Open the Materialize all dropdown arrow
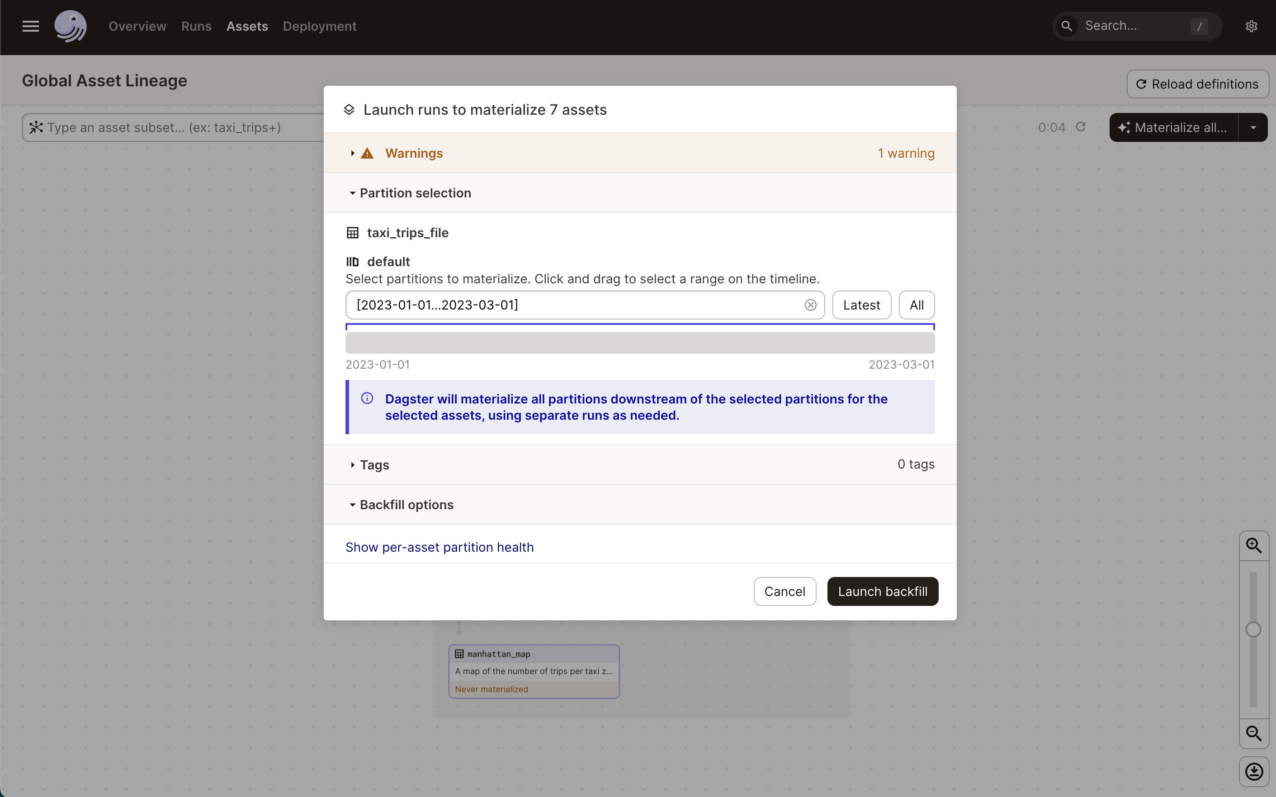Screen dimensions: 1276x797 point(1253,127)
